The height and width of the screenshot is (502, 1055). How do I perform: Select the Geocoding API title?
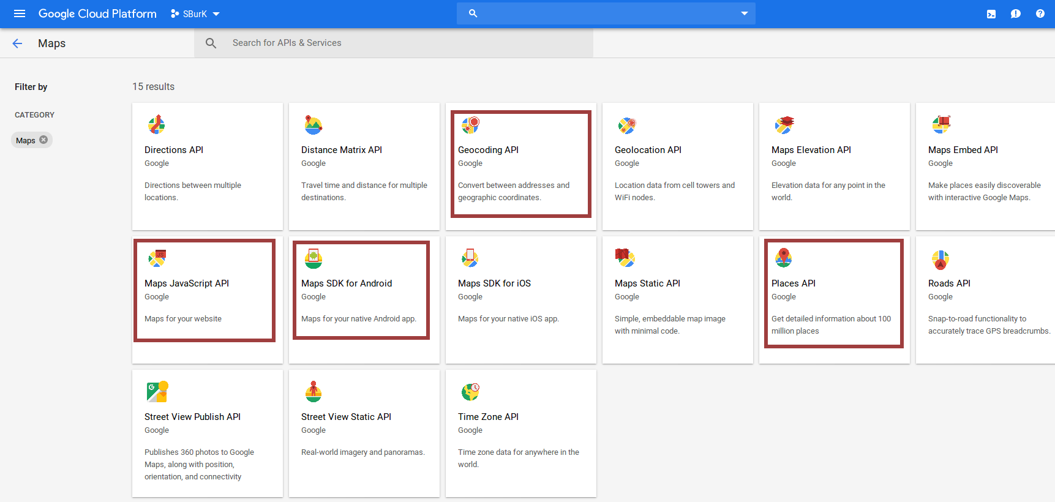pyautogui.click(x=488, y=150)
